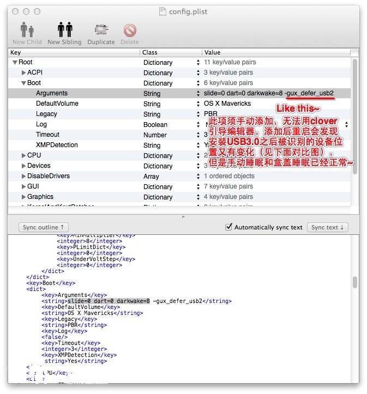Click the New Child toolbar icon
This screenshot has width=367, height=394.
click(27, 30)
